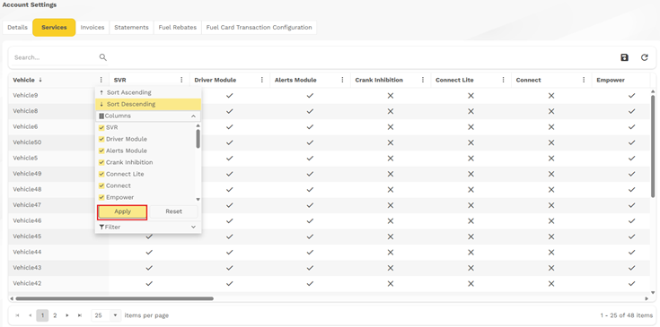The width and height of the screenshot is (660, 327).
Task: Open the Invoices tab
Action: coord(92,27)
